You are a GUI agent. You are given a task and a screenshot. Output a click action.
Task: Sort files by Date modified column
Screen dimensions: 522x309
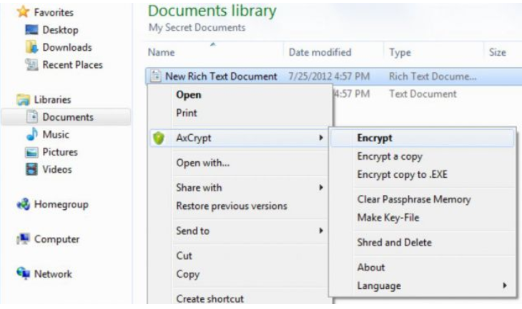[320, 52]
